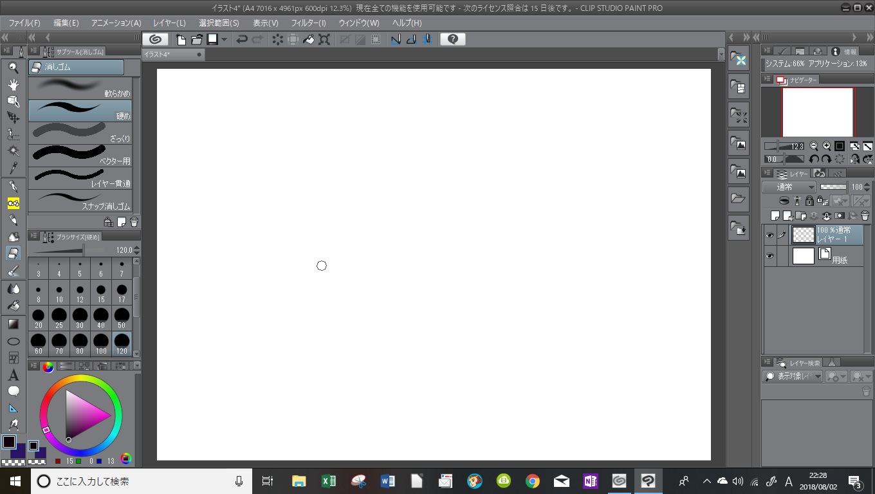Choose the 軟らかめ eraser sub tool
The width and height of the screenshot is (875, 494).
tap(80, 88)
